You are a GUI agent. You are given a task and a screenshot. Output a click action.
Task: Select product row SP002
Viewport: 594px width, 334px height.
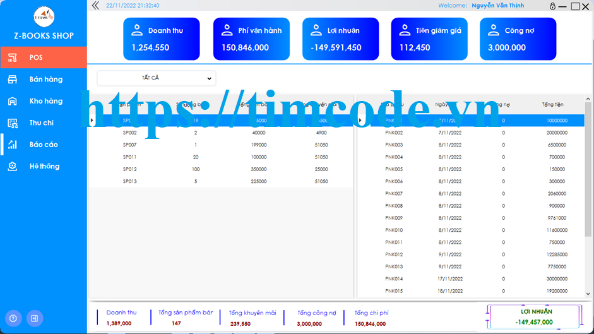pos(221,133)
